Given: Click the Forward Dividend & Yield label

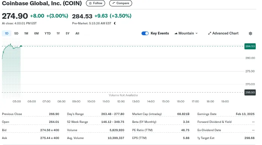Looking at the screenshot, I should 214,122.
